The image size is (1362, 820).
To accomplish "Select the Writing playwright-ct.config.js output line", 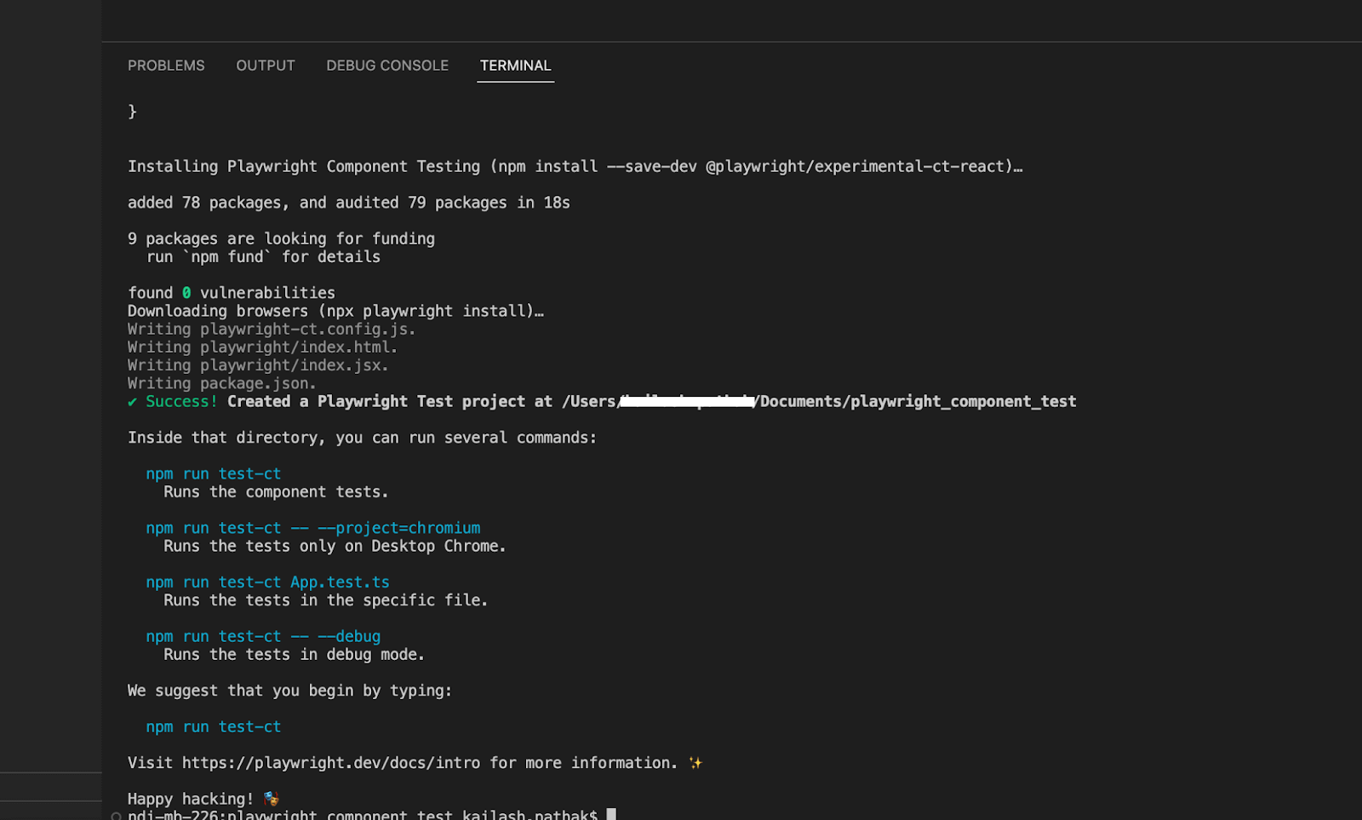I will click(x=271, y=329).
